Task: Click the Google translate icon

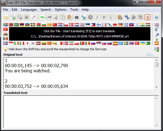Action: point(156,49)
